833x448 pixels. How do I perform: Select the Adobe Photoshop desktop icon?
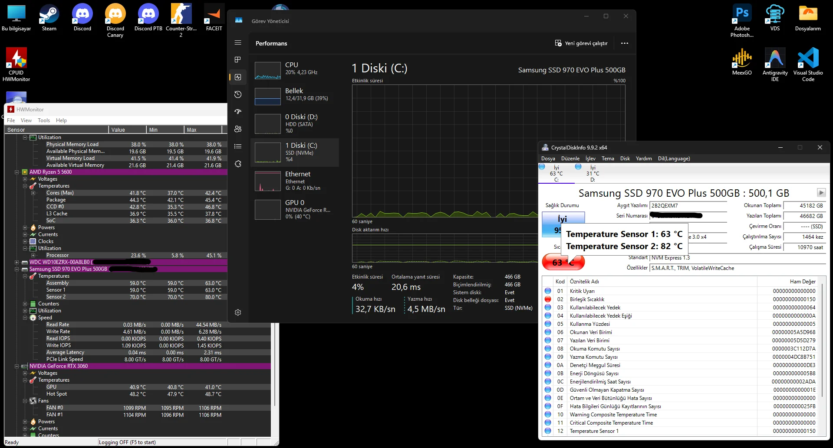742,20
